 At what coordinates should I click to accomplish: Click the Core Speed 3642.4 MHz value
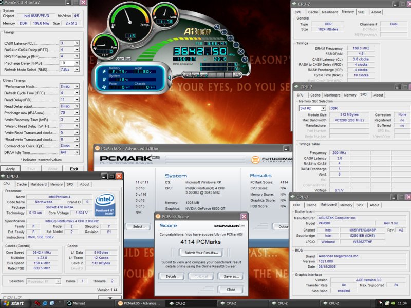coord(42,252)
